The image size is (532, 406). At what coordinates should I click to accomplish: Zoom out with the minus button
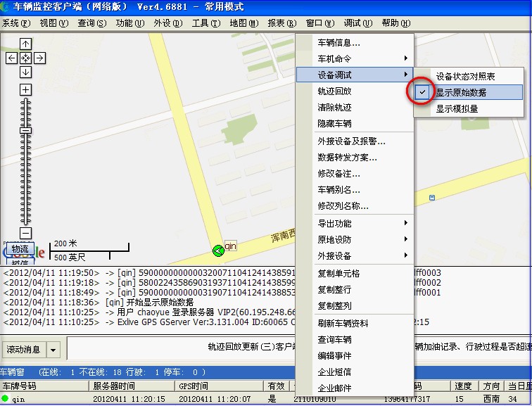(x=25, y=233)
